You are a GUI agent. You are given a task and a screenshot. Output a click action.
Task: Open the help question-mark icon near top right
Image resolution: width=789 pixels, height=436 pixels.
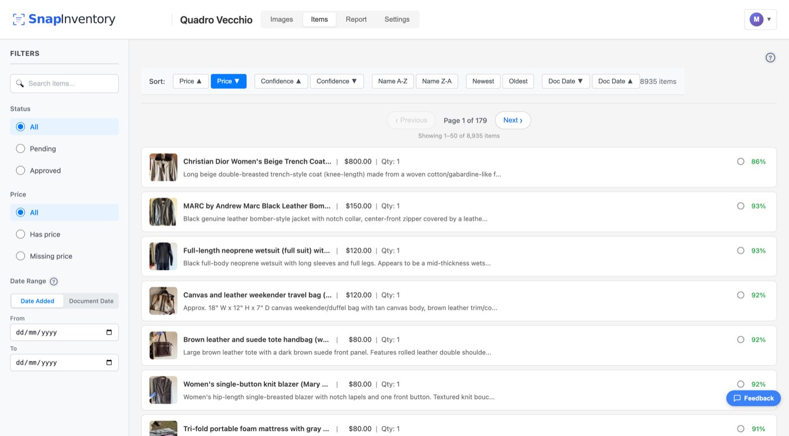(x=770, y=57)
